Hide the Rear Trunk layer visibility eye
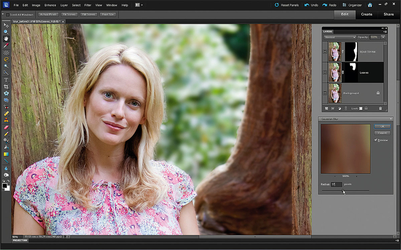 click(325, 52)
